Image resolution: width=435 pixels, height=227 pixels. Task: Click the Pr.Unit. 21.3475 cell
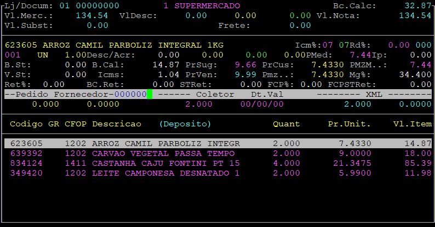[352, 164]
